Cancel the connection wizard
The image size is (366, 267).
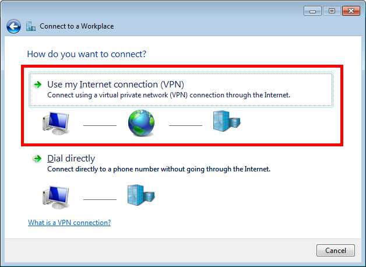coord(336,251)
